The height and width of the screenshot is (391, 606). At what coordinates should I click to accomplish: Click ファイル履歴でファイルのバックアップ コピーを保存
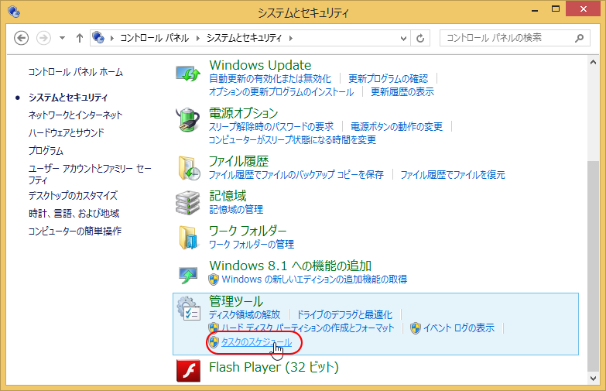296,175
